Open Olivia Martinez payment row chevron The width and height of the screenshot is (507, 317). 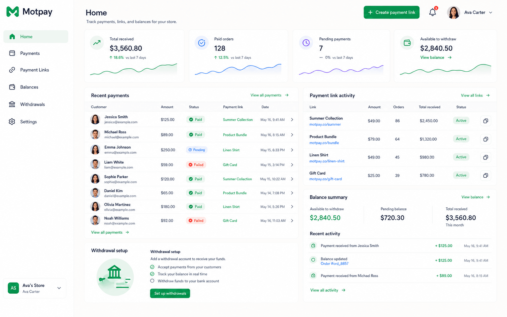[292, 207]
